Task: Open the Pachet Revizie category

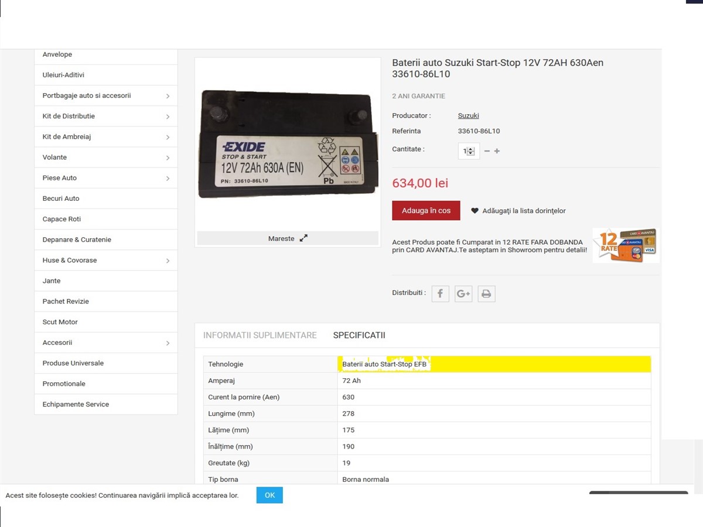Action: point(66,302)
